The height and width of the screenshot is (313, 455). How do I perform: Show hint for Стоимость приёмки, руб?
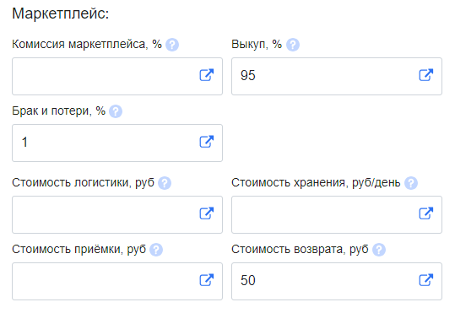pos(156,250)
